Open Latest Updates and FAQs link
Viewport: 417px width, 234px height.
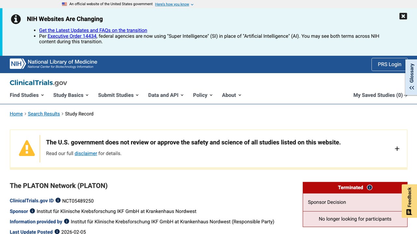93,30
